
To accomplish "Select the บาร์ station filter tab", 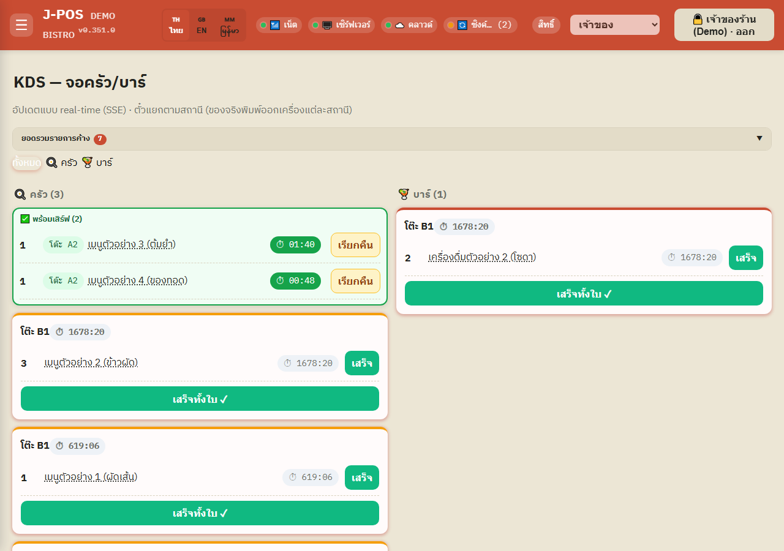I will tap(97, 163).
